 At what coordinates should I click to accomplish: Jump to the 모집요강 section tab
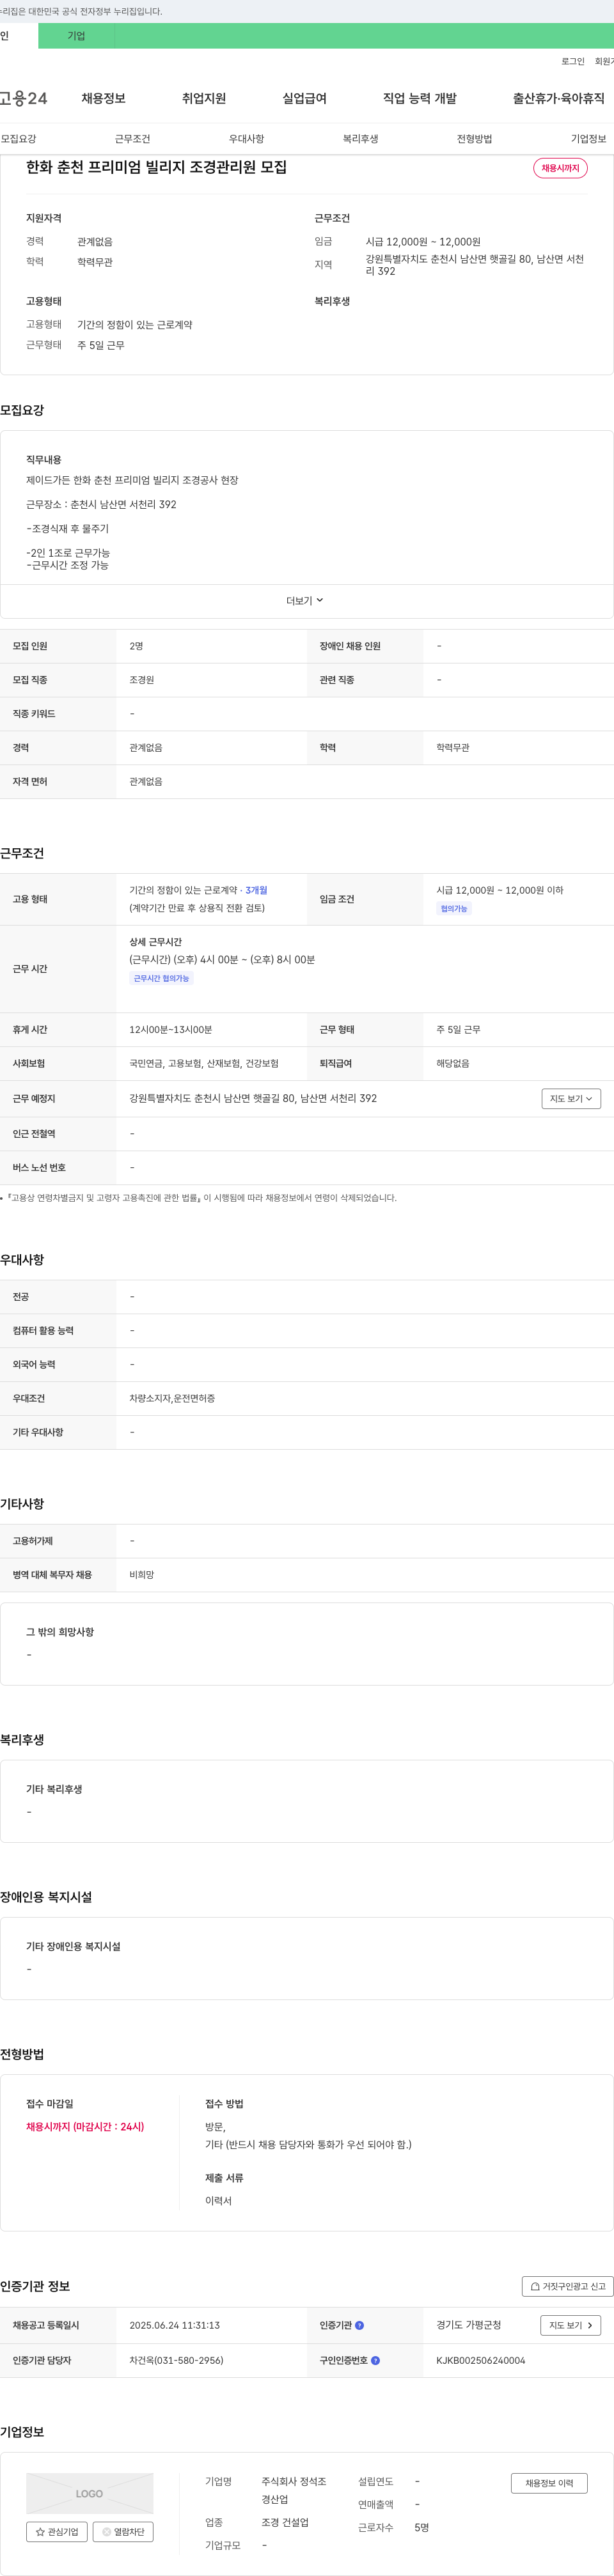click(x=18, y=139)
